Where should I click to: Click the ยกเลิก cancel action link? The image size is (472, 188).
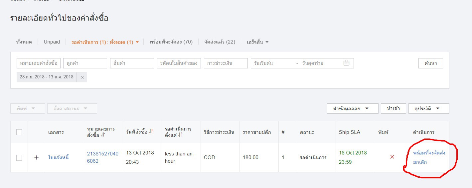pos(420,162)
